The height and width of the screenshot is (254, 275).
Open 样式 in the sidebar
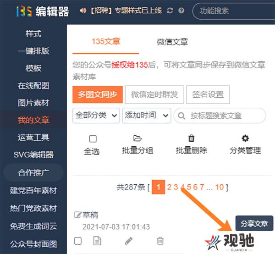tap(33, 33)
